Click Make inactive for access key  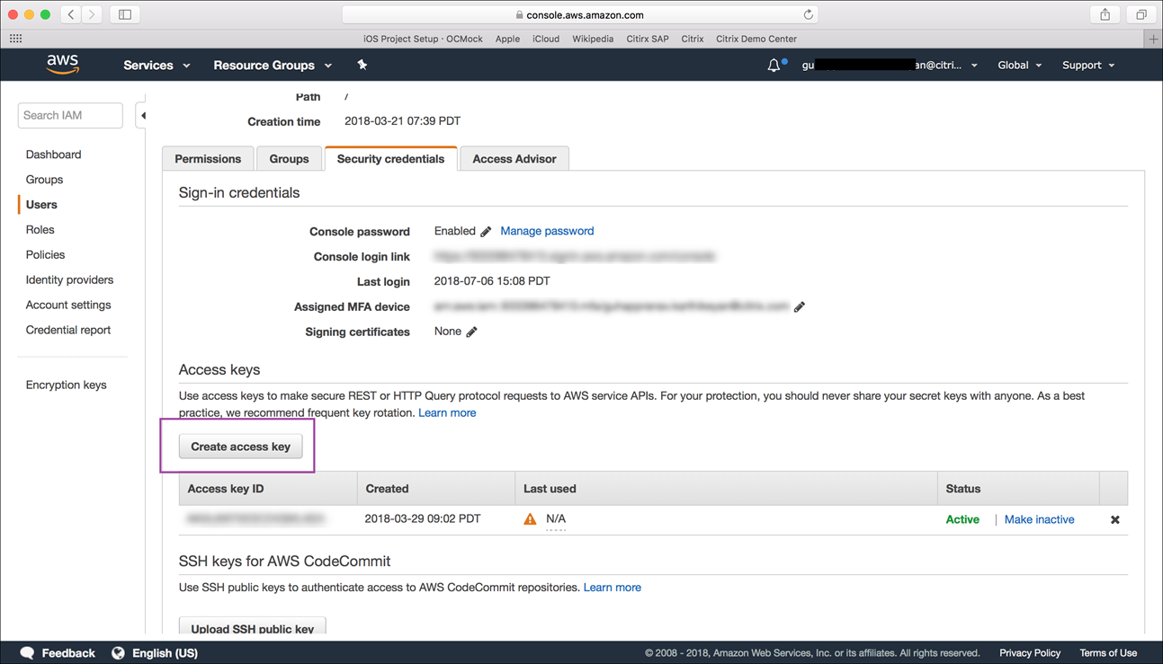coord(1039,519)
